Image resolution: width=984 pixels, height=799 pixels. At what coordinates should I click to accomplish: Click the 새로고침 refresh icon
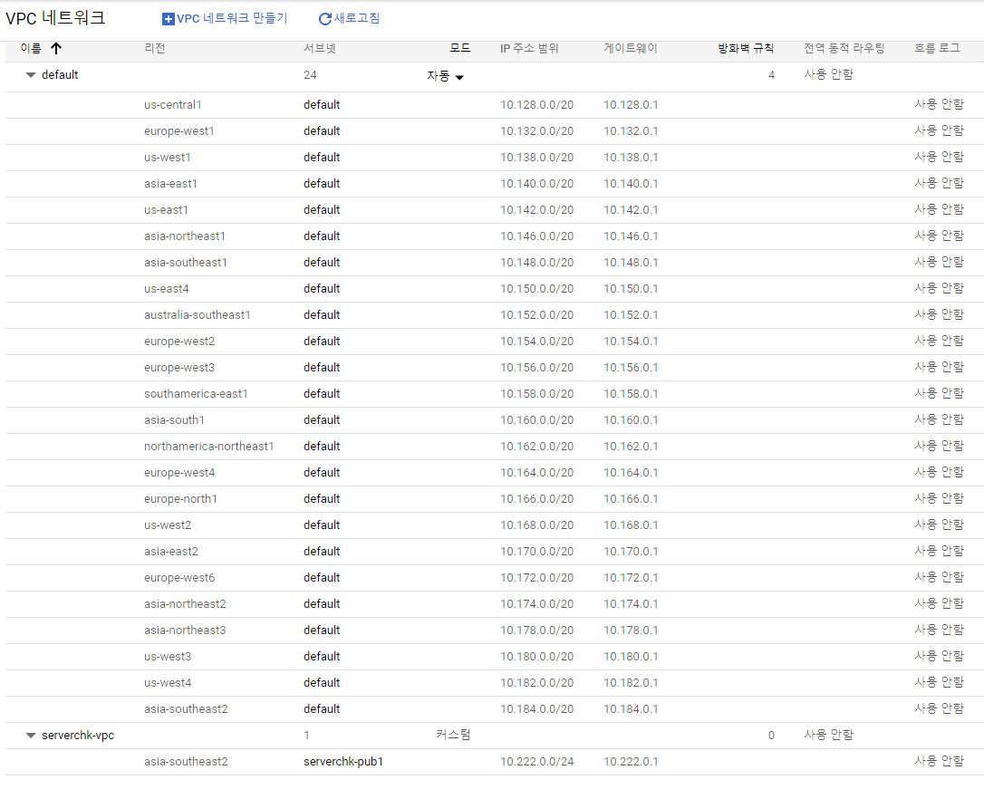(325, 19)
